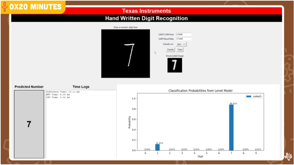This screenshot has width=294, height=165.
Task: Click the 0.03% label above digit 3
Action: (184, 149)
